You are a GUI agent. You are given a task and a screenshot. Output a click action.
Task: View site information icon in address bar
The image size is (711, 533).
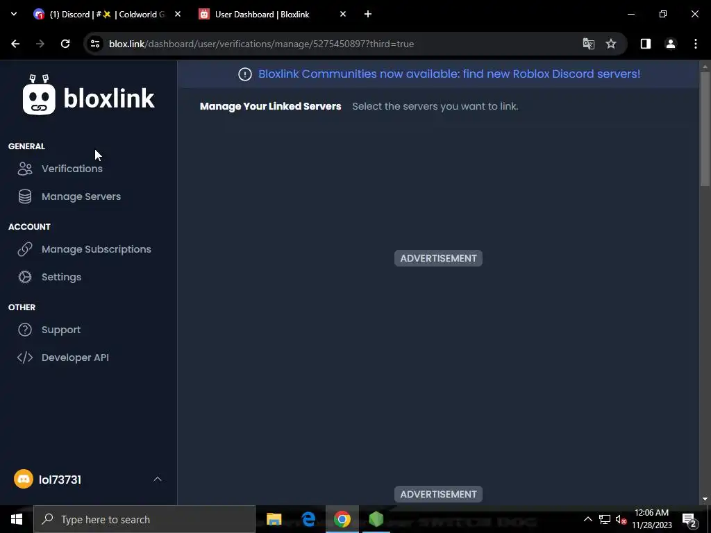tap(95, 44)
